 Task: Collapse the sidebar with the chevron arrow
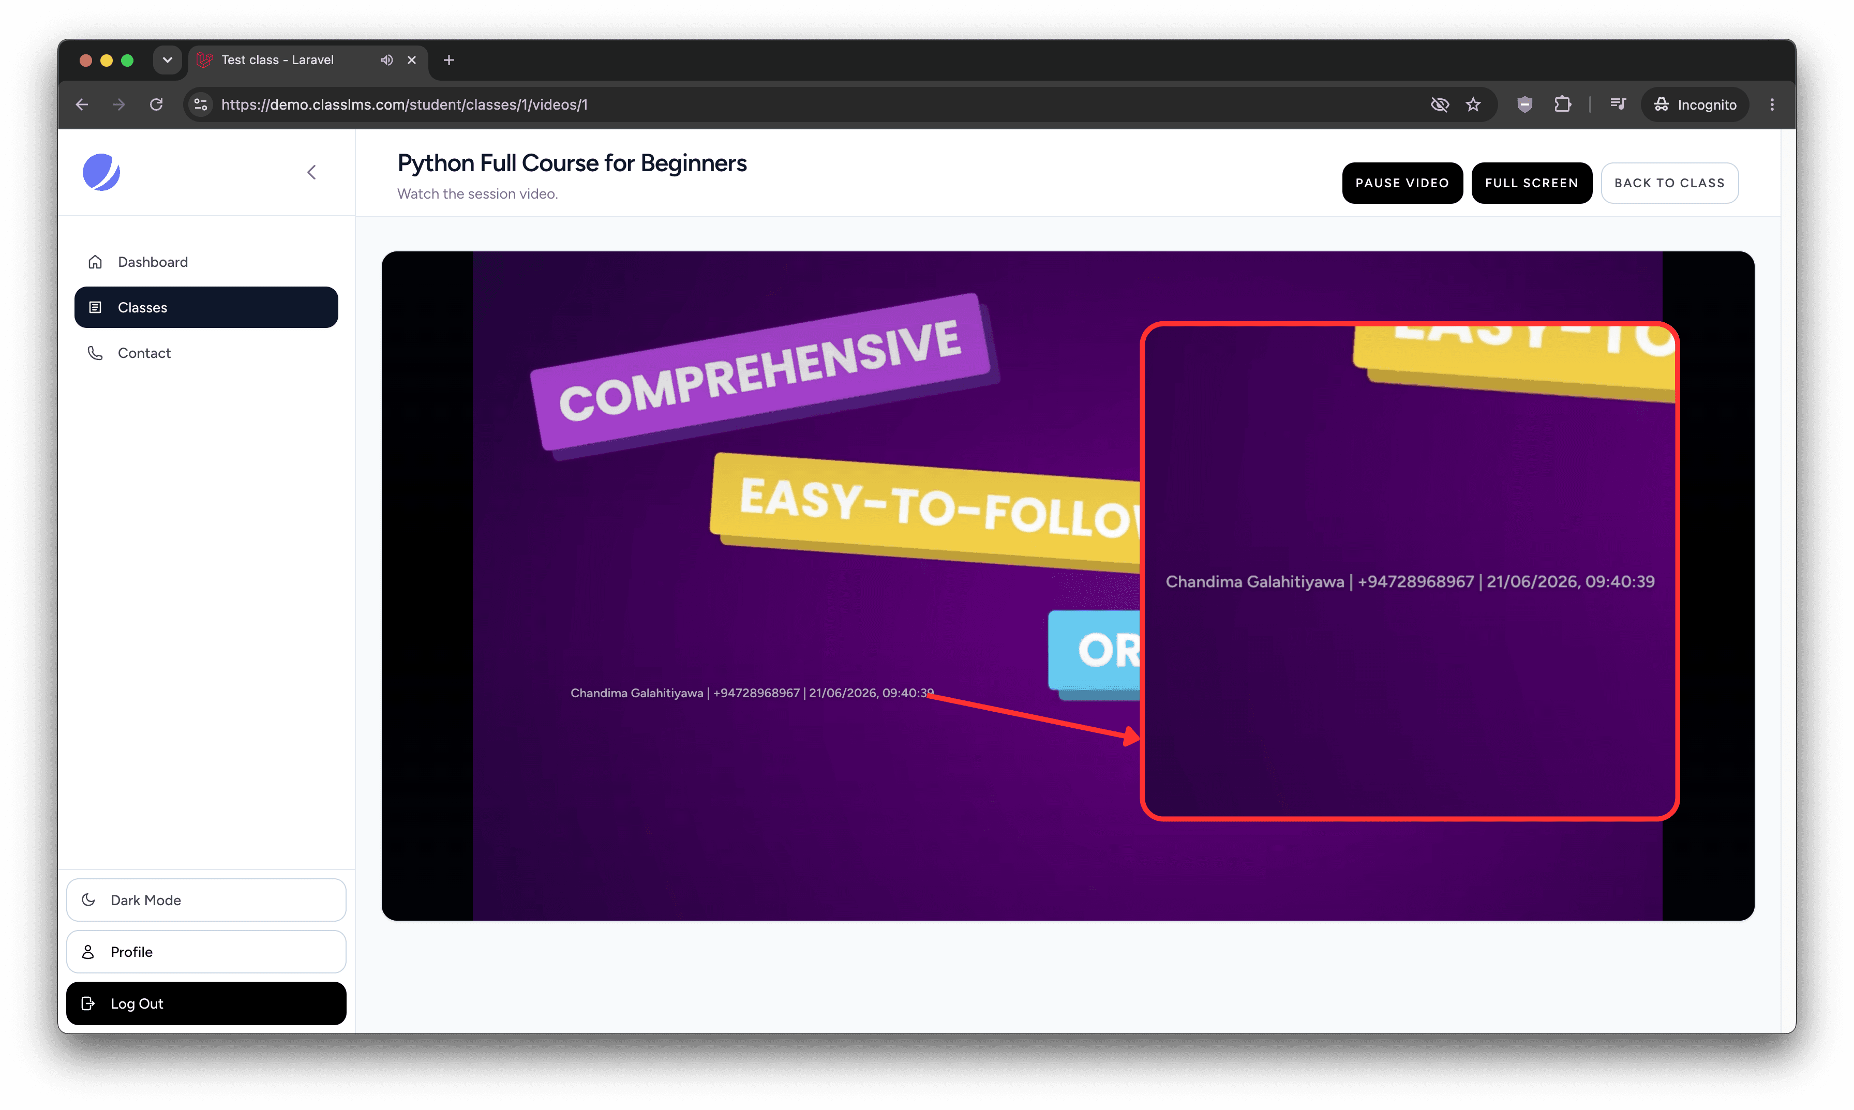[311, 173]
